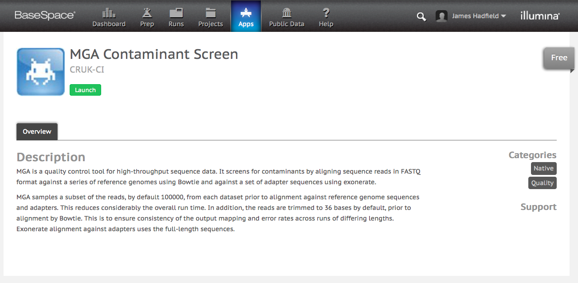Select the Quality category tag
Image resolution: width=578 pixels, height=283 pixels.
pyautogui.click(x=542, y=183)
